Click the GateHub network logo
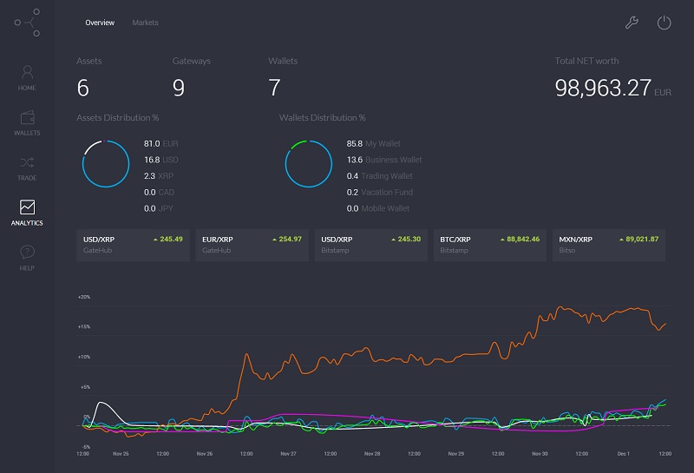 [28, 23]
